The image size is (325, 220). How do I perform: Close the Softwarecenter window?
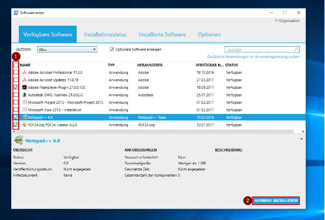click(x=299, y=13)
